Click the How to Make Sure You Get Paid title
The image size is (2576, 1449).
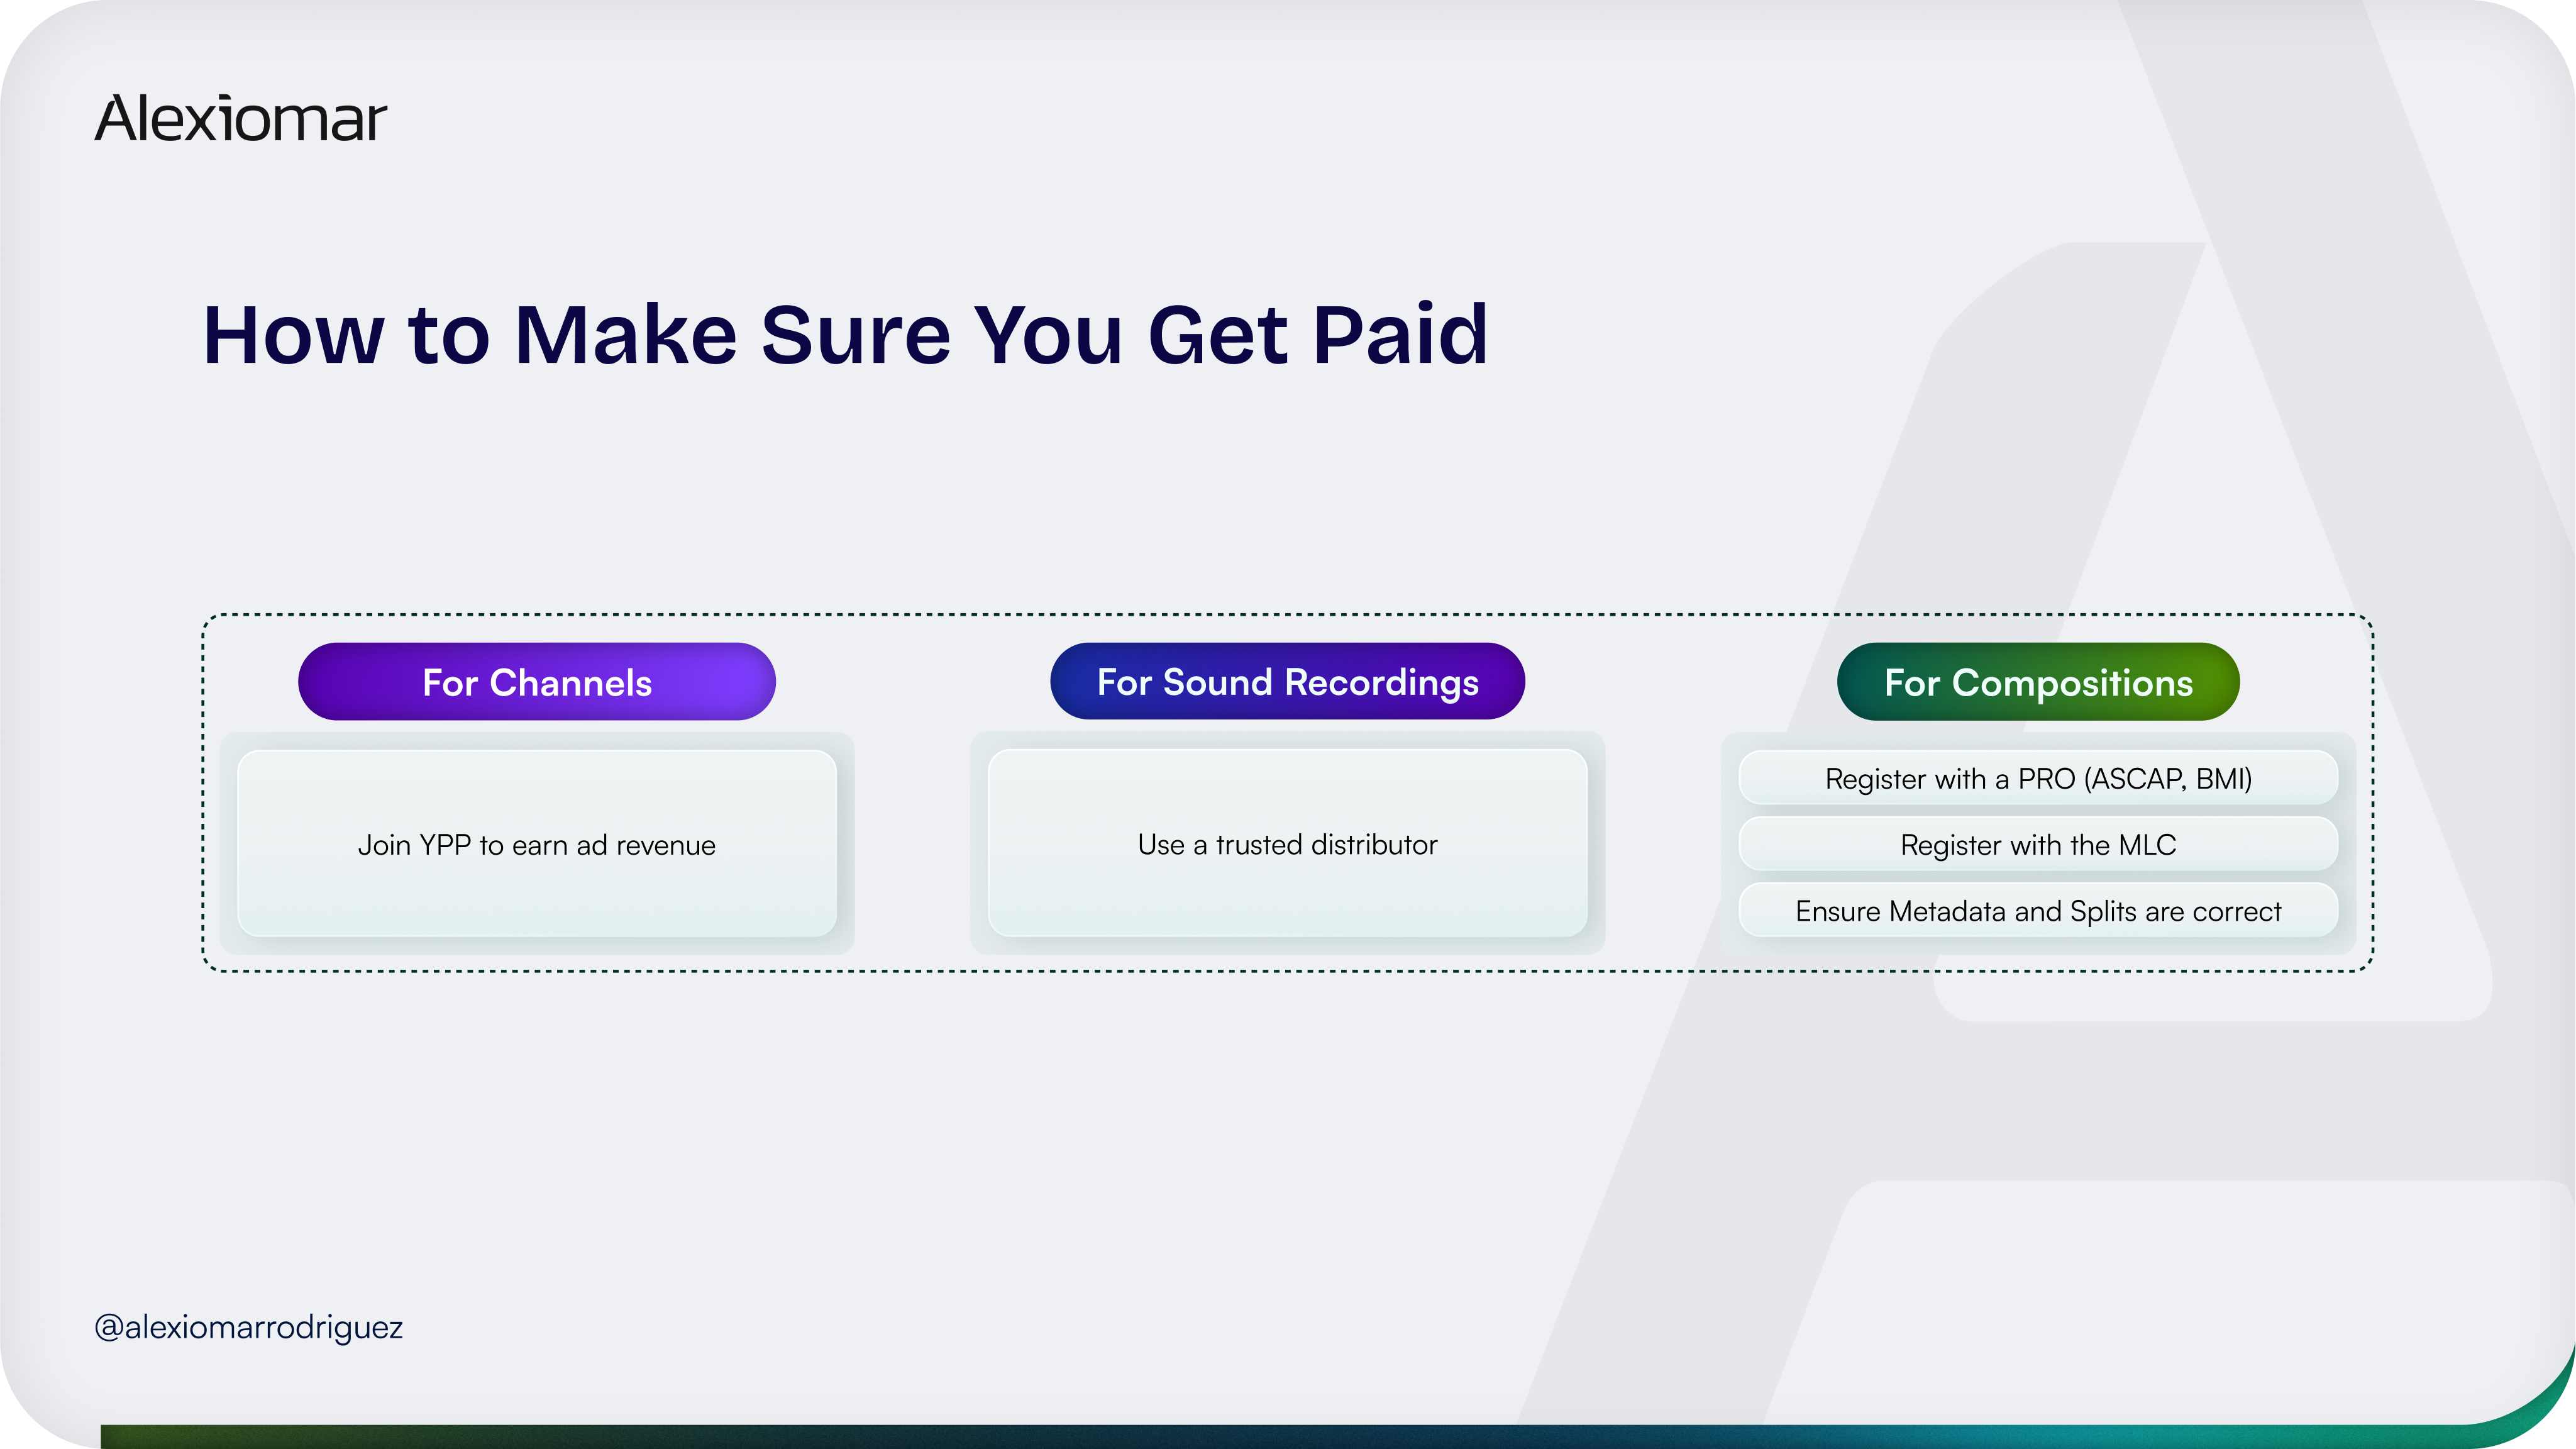pyautogui.click(x=845, y=335)
